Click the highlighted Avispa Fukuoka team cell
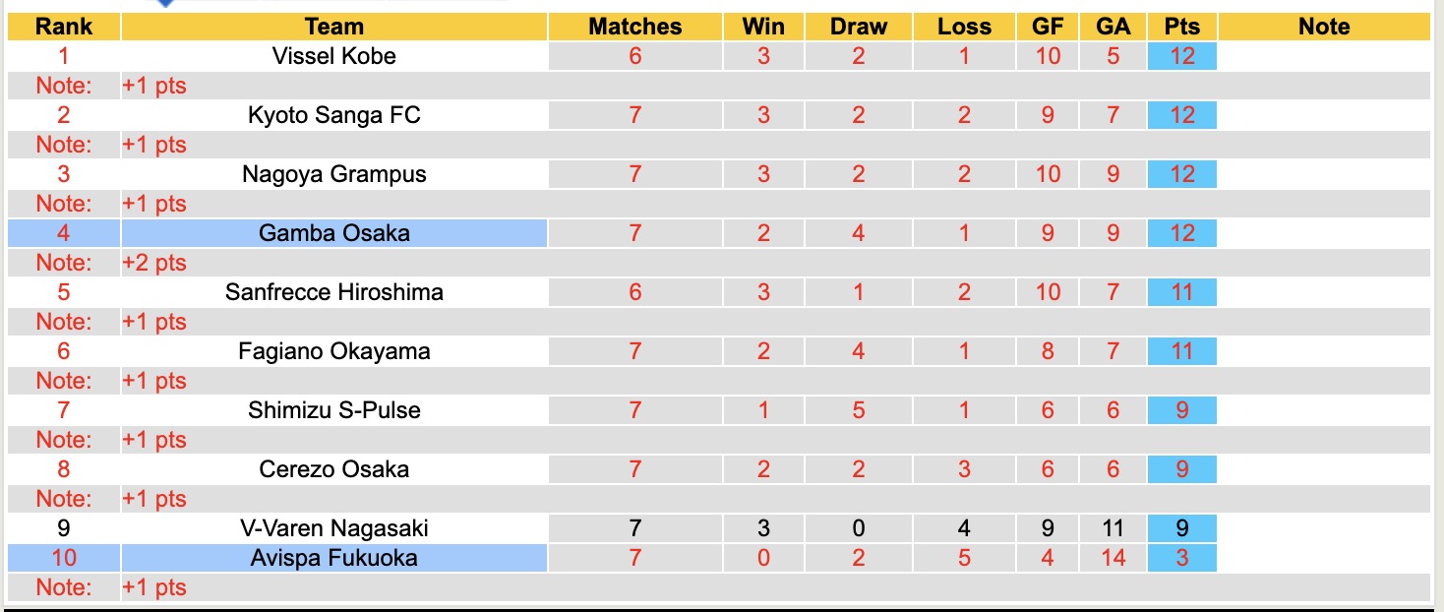Image resolution: width=1444 pixels, height=612 pixels. point(334,558)
